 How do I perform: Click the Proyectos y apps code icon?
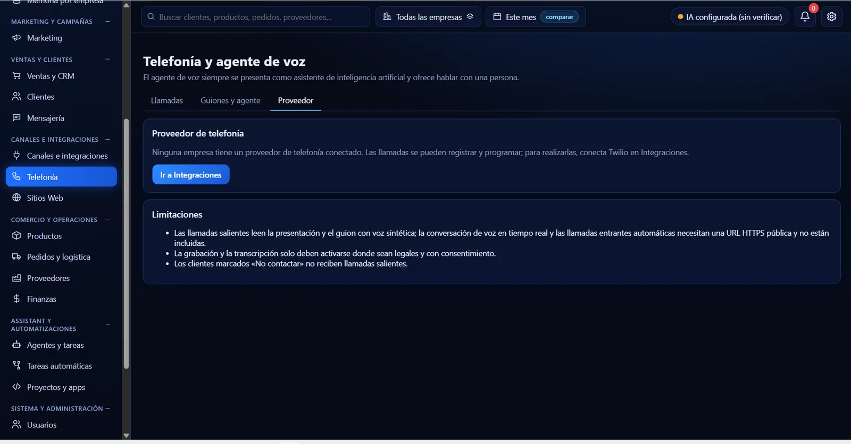16,387
